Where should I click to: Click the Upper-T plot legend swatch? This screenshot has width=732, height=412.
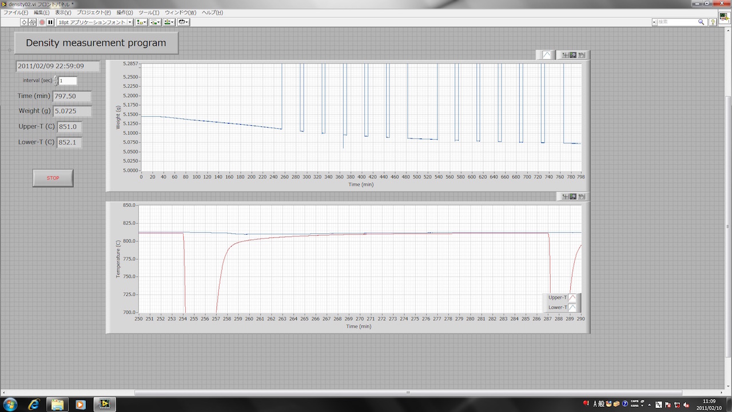point(572,298)
